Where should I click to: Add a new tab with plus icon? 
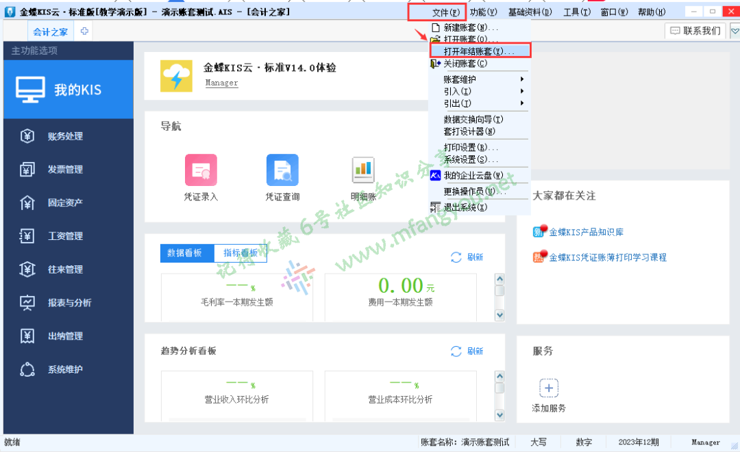85,31
